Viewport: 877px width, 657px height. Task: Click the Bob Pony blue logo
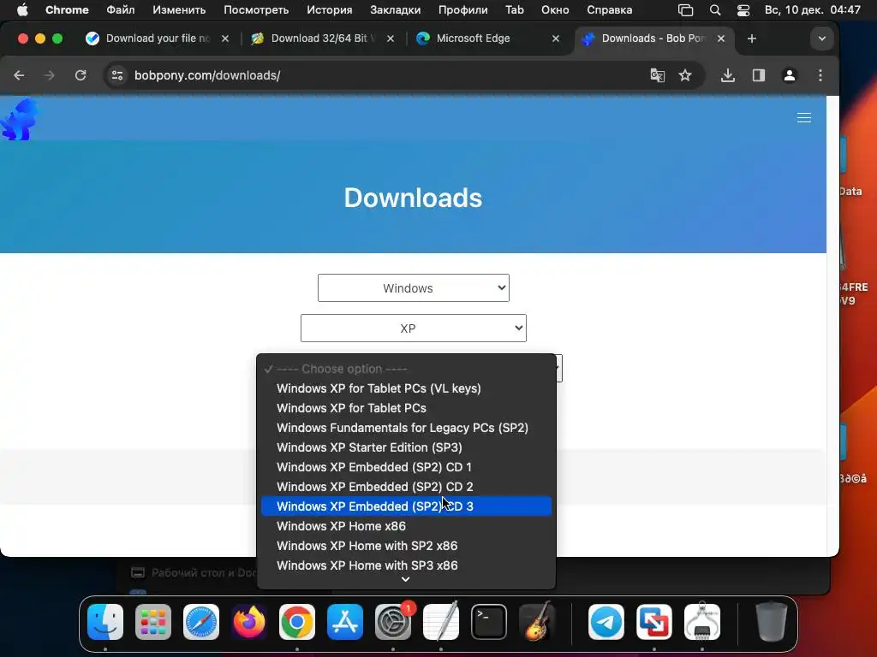click(21, 119)
